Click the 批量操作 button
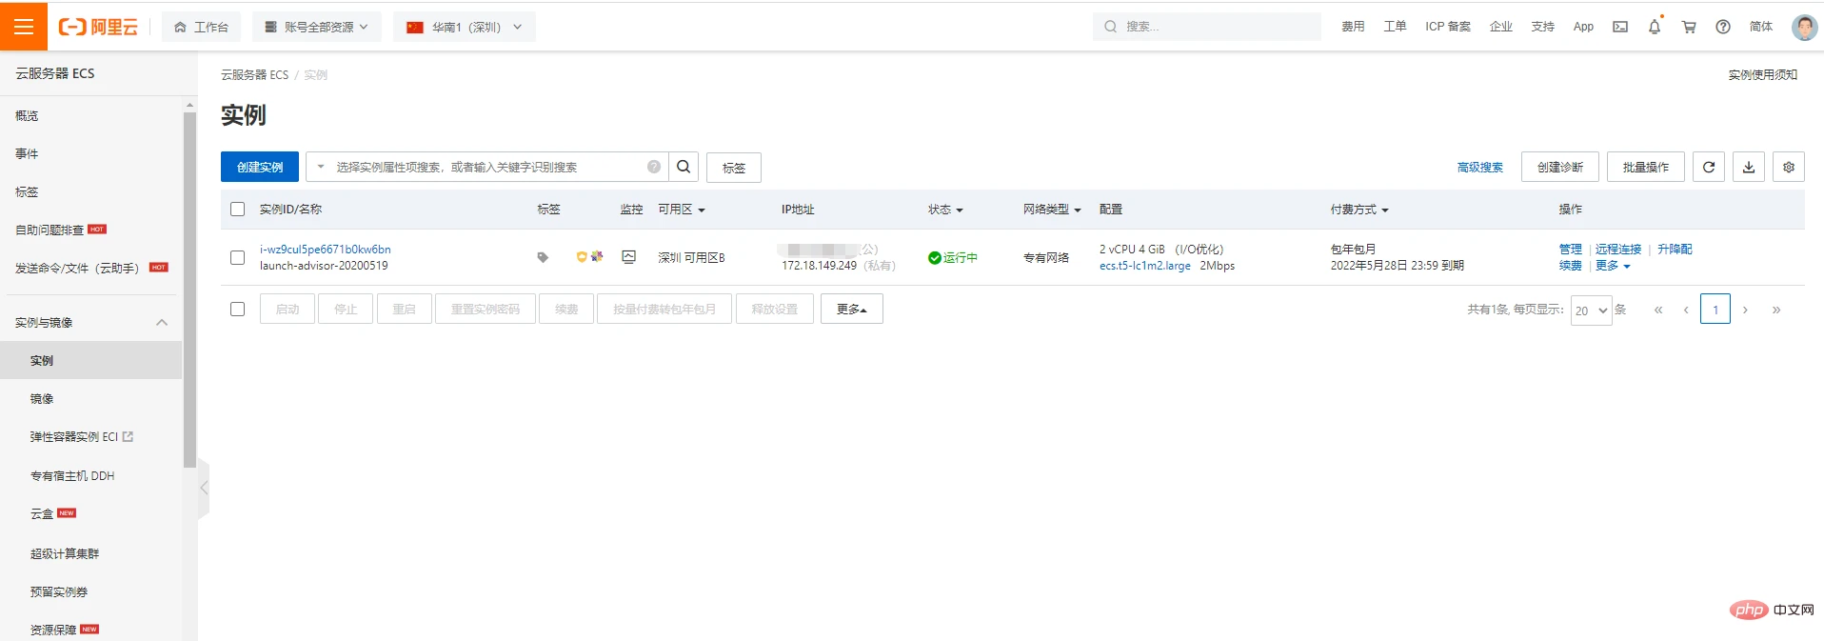 1646,167
